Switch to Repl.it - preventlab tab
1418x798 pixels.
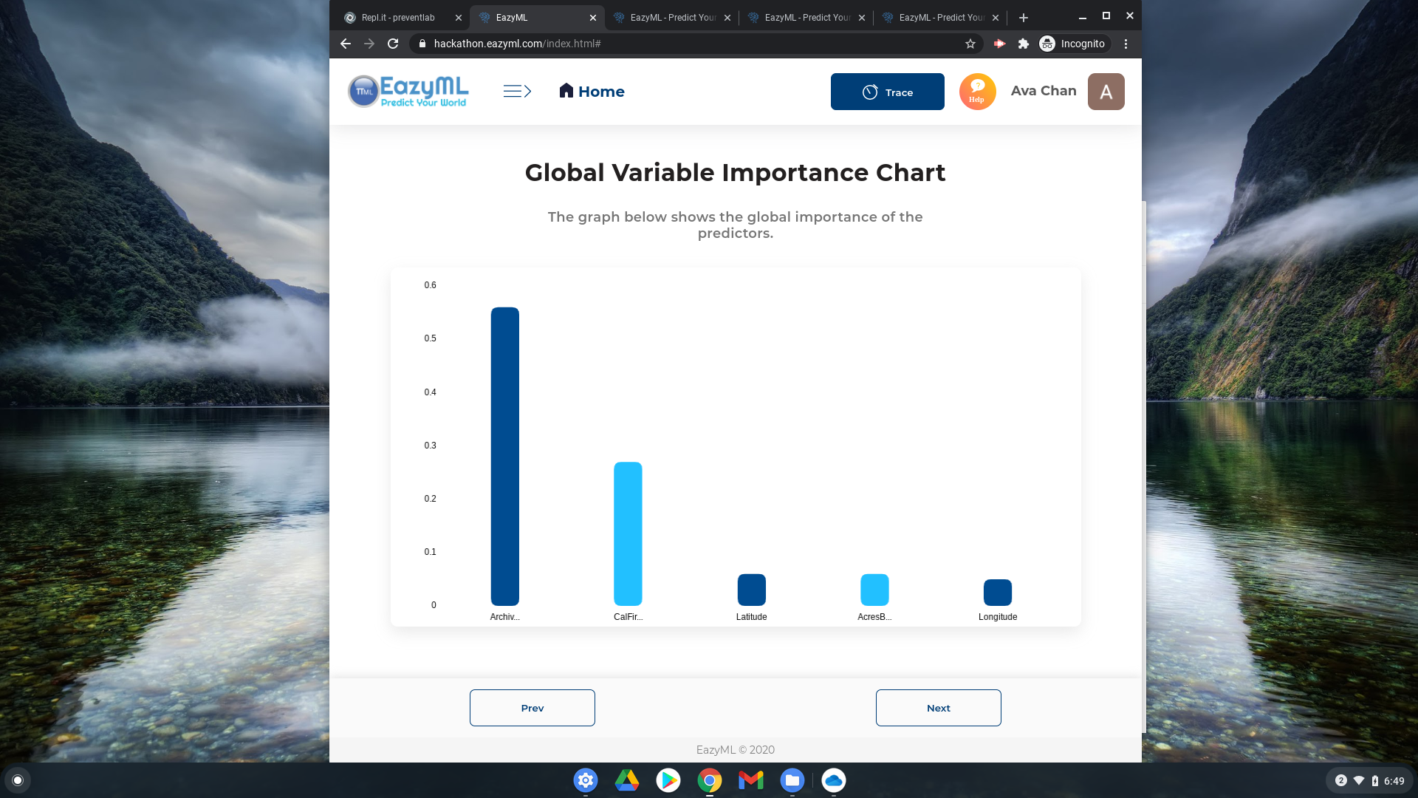pyautogui.click(x=399, y=17)
